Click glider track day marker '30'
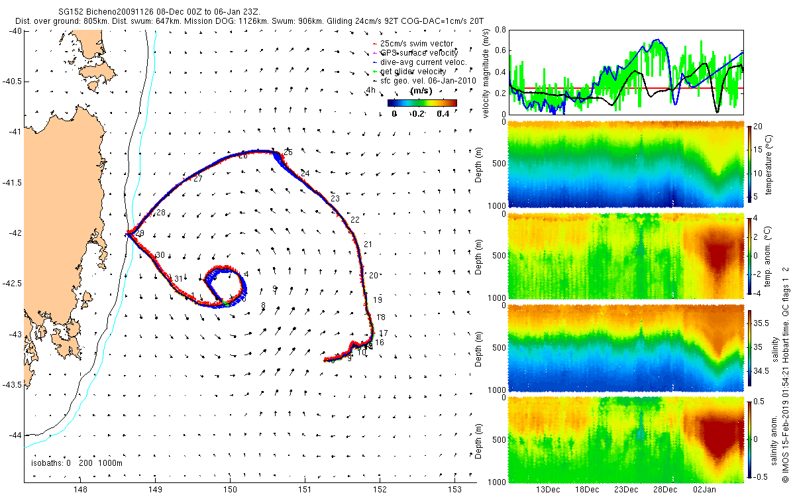Image resolution: width=795 pixels, height=497 pixels. click(160, 255)
